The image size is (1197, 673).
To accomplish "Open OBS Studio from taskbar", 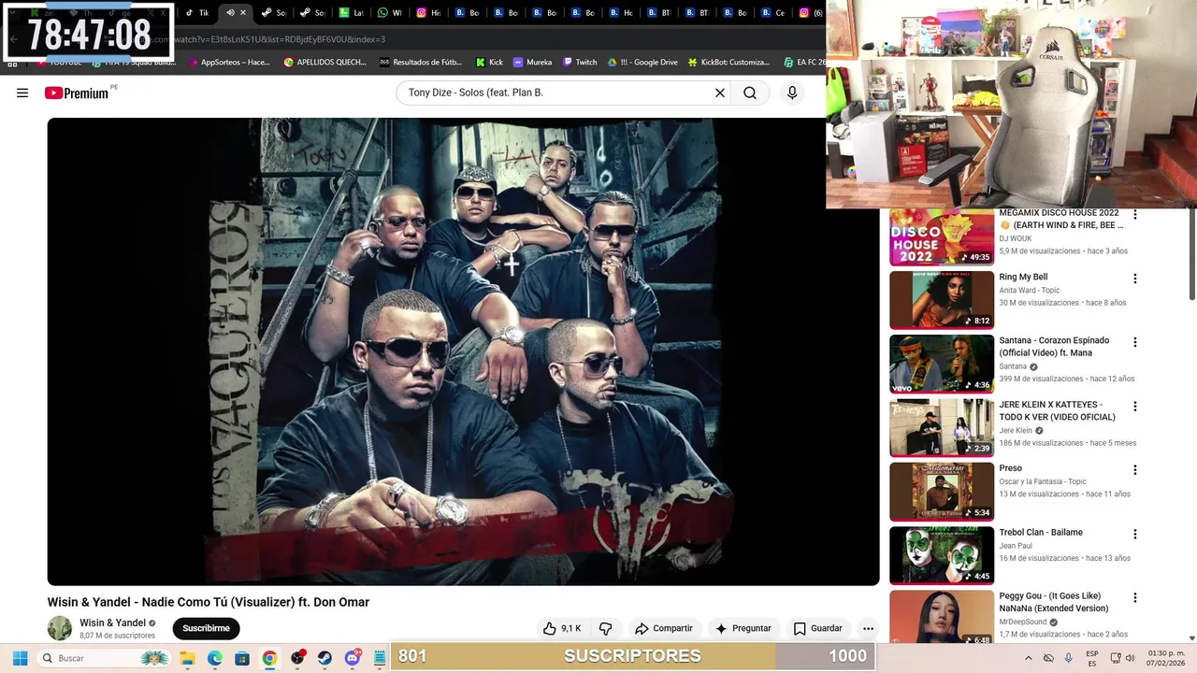I will [297, 658].
